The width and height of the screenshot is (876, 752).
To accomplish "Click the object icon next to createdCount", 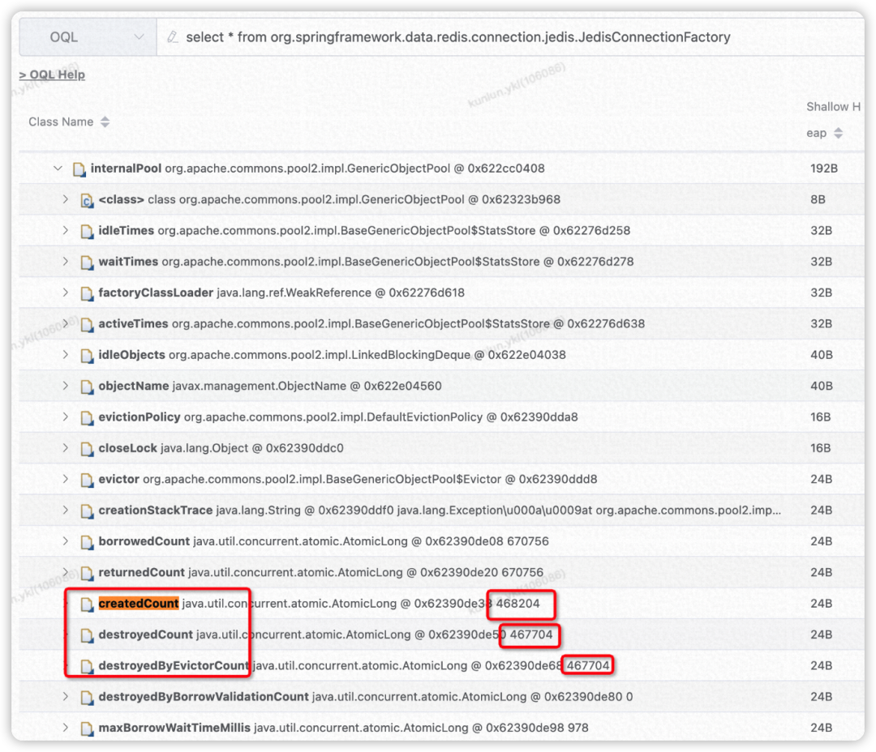I will [87, 604].
